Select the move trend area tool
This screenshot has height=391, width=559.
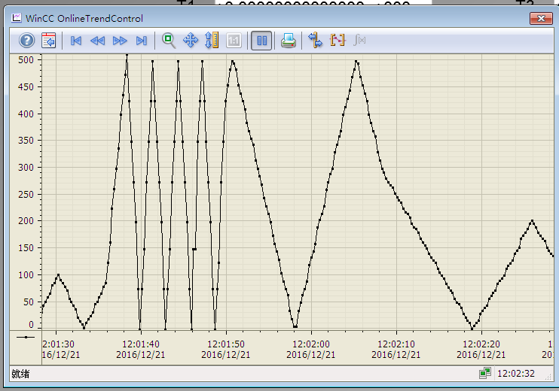[x=191, y=41]
